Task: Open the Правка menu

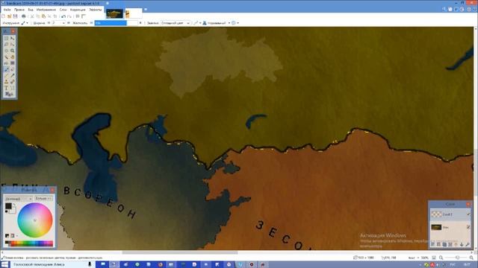Action: pos(19,10)
